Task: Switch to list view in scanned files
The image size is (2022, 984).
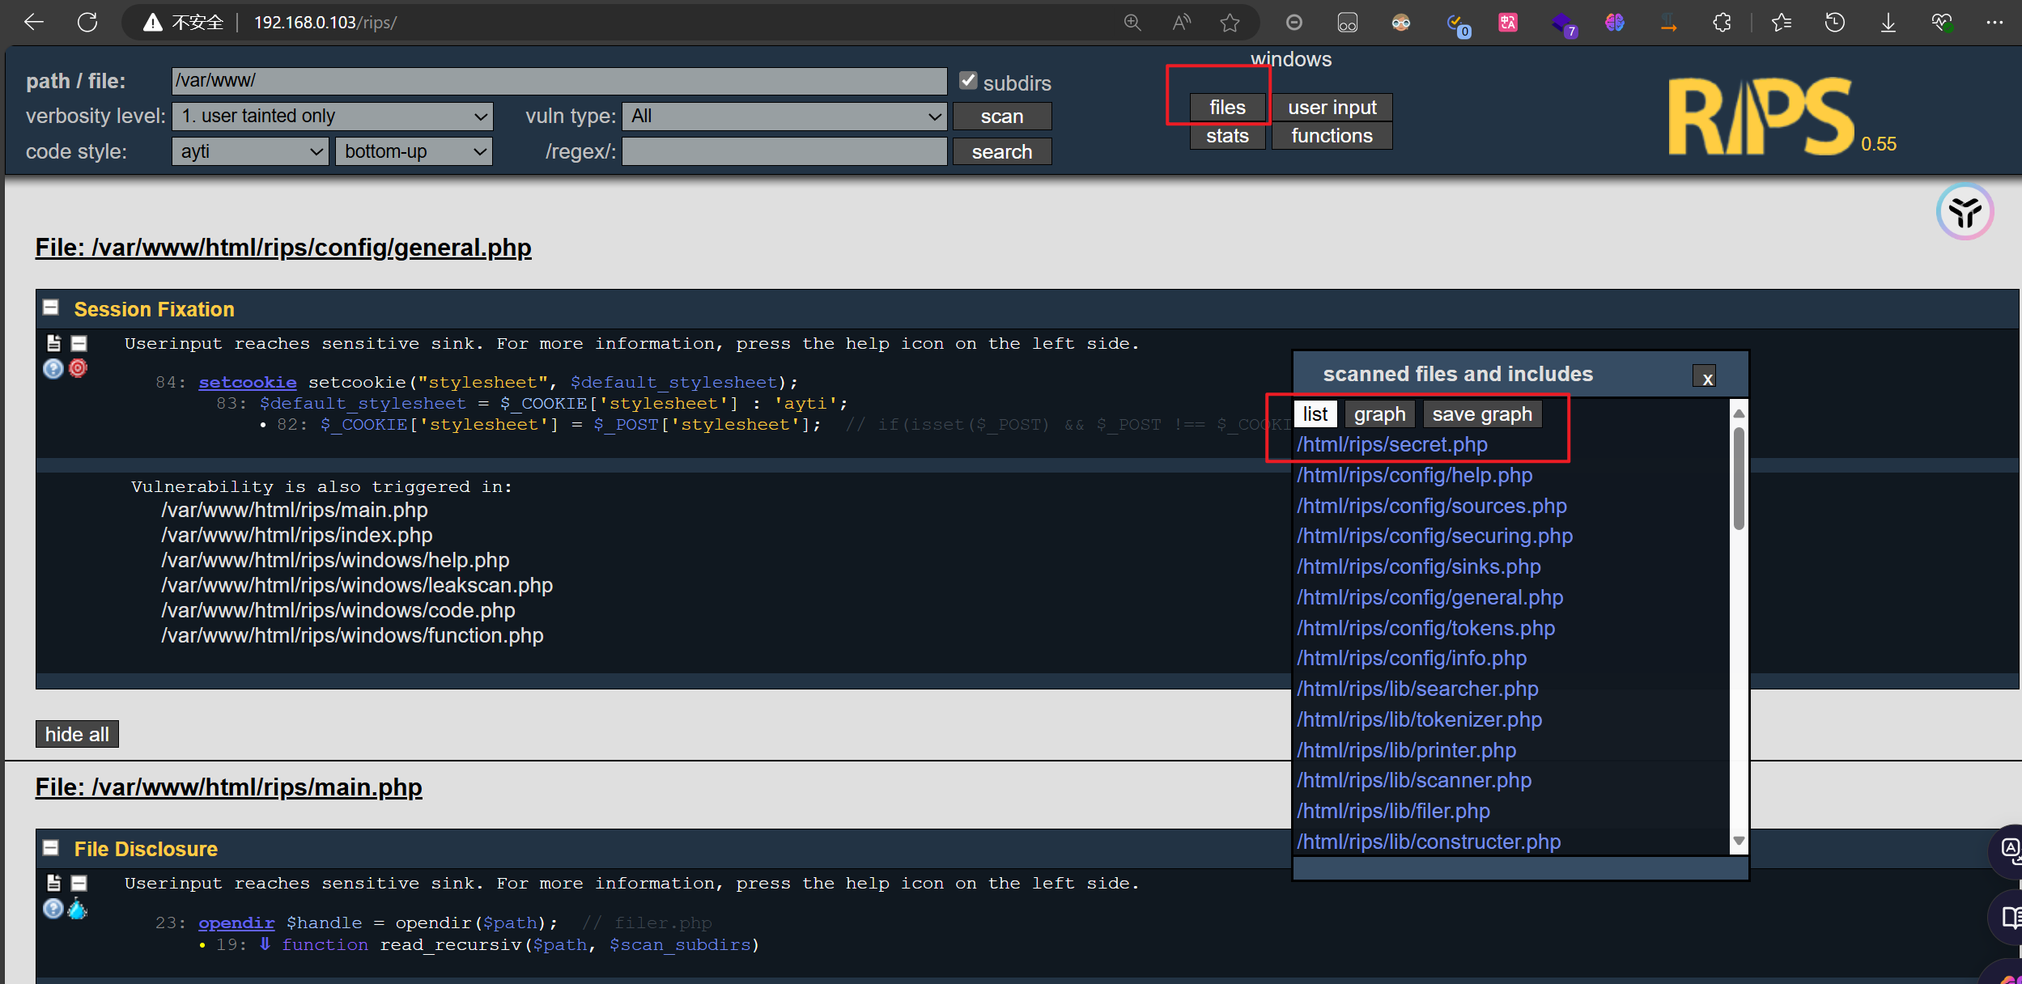Action: [x=1315, y=414]
